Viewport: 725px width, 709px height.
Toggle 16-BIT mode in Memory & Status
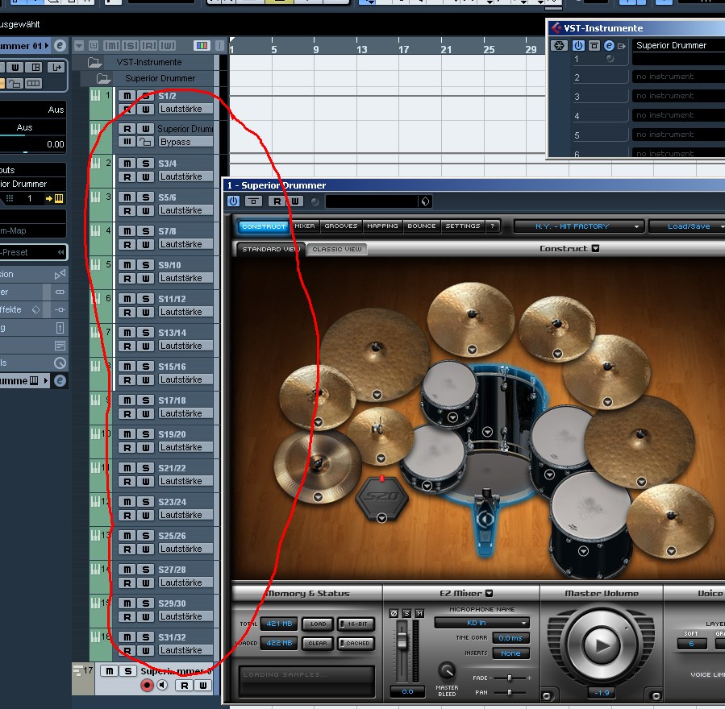click(x=356, y=624)
